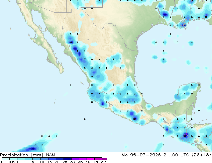
Task: Click the legend tick label '30'
Action: pos(73,162)
